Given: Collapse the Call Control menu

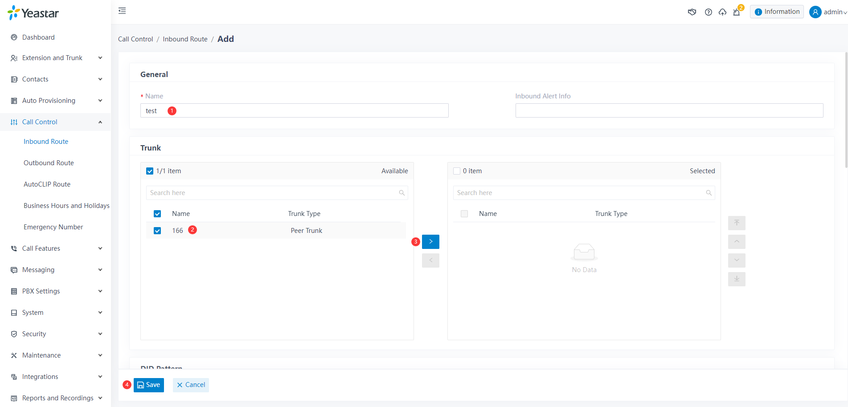Looking at the screenshot, I should pyautogui.click(x=56, y=122).
